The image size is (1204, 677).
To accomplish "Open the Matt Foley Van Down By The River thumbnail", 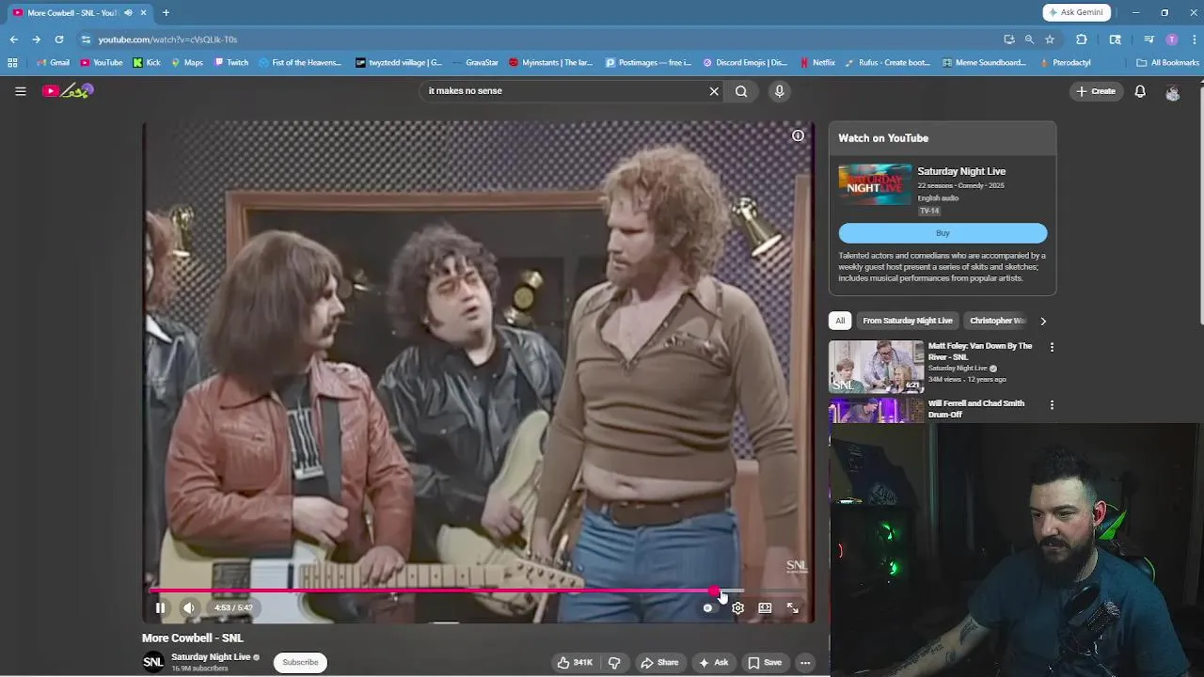I will tap(877, 366).
